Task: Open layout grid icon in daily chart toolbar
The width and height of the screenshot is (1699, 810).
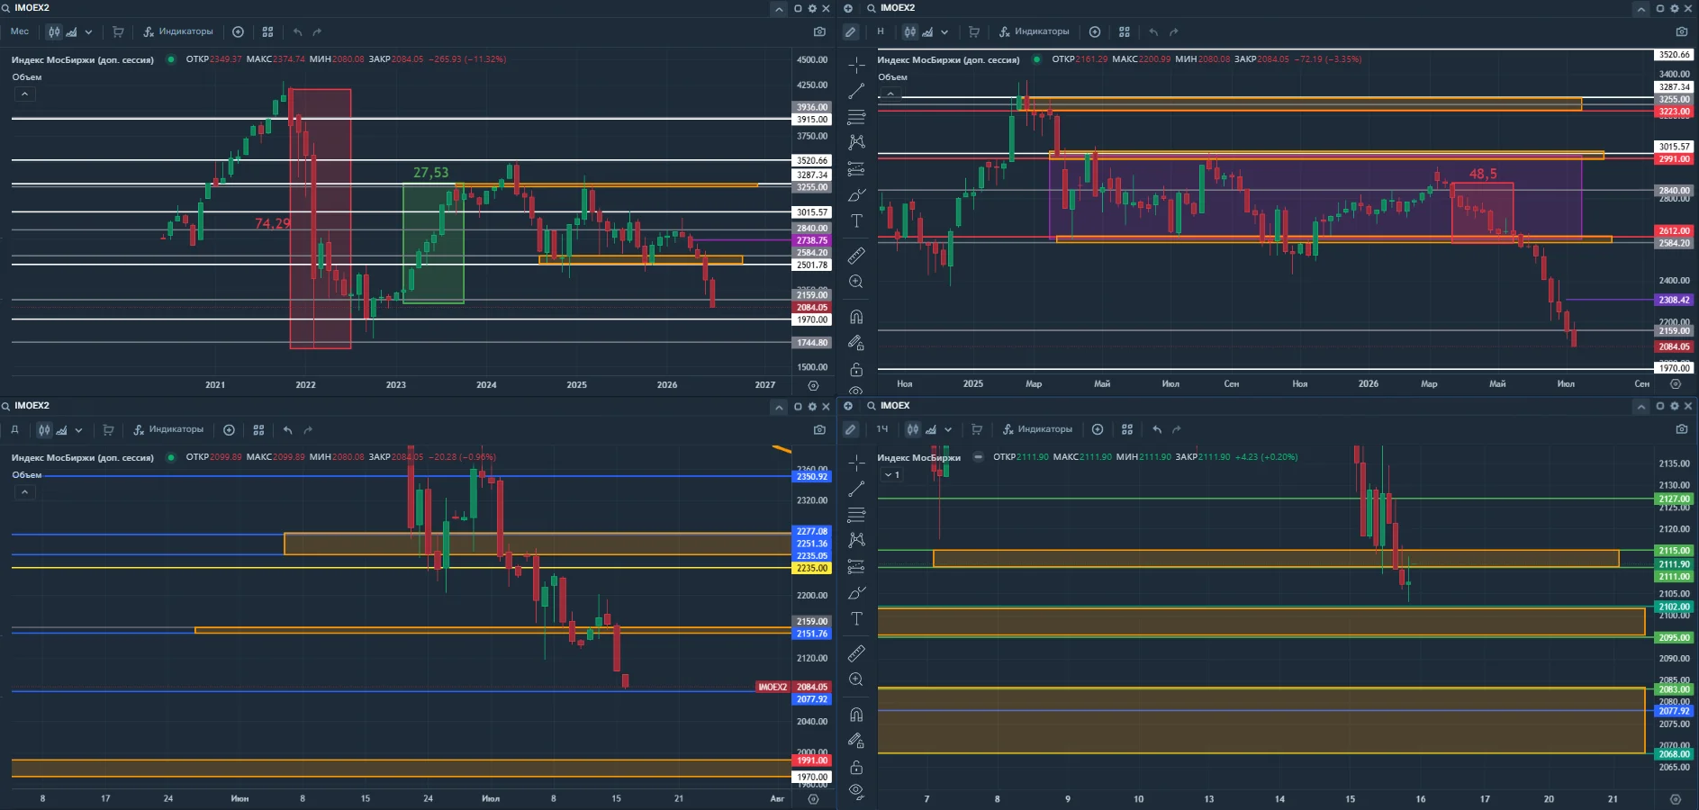Action: point(258,429)
